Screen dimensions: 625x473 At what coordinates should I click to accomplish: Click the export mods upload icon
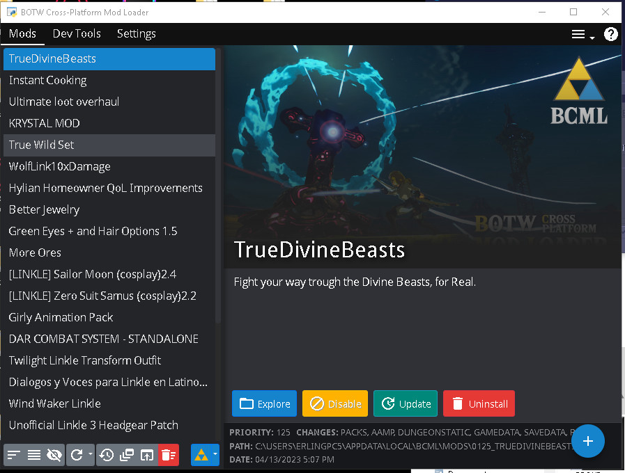(146, 455)
